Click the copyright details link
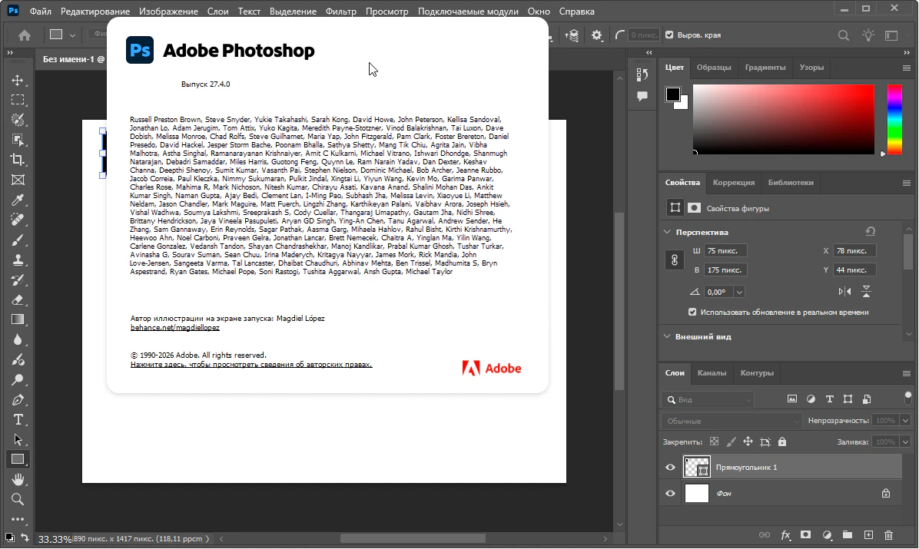 pyautogui.click(x=251, y=365)
